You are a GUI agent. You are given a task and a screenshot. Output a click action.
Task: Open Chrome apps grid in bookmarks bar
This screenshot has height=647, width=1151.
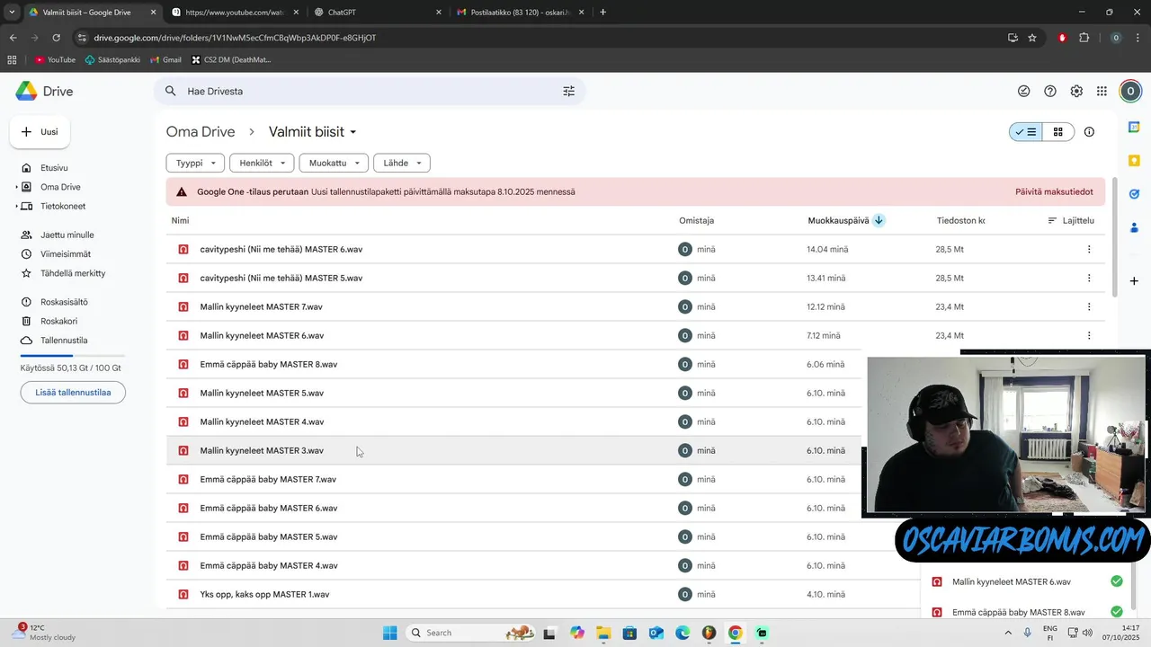tap(12, 60)
